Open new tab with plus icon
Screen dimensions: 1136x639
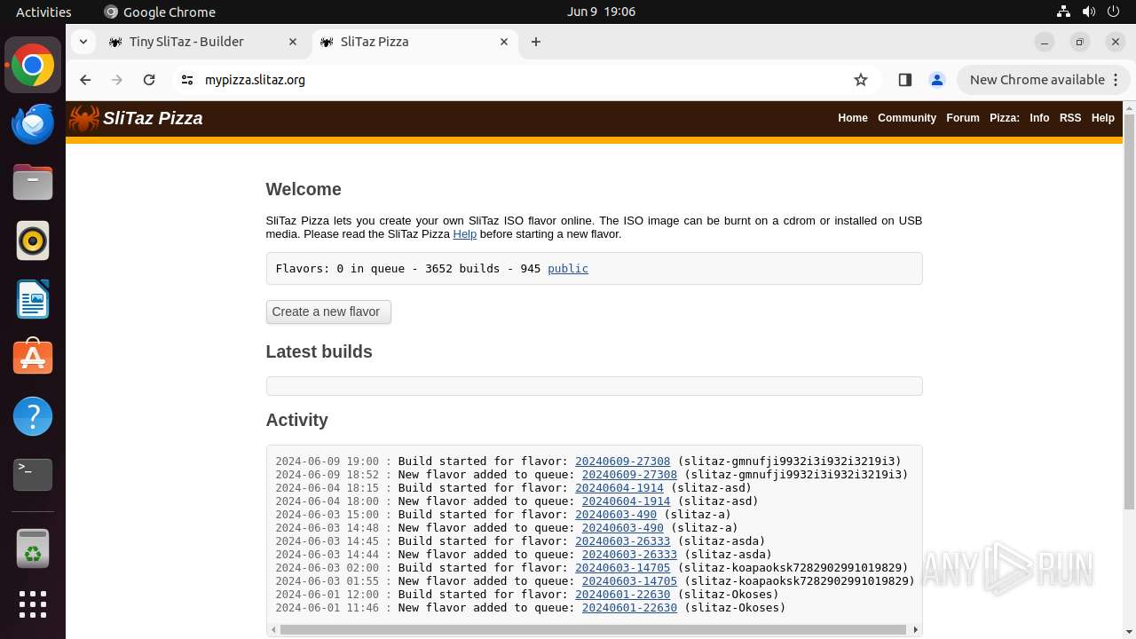(535, 42)
